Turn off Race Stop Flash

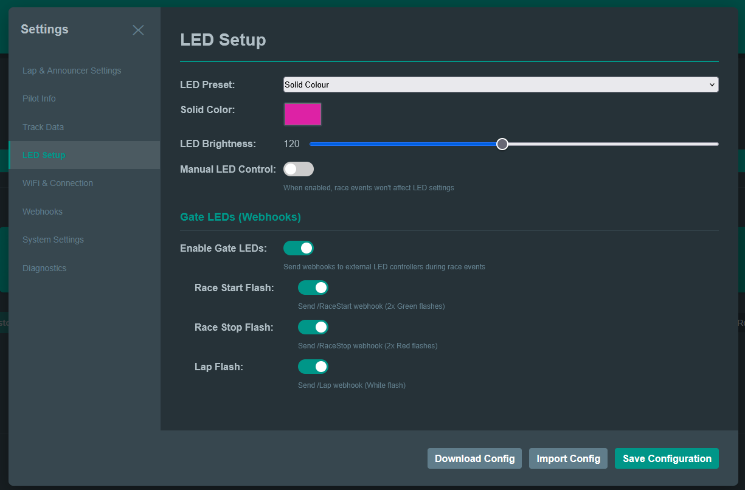point(313,327)
